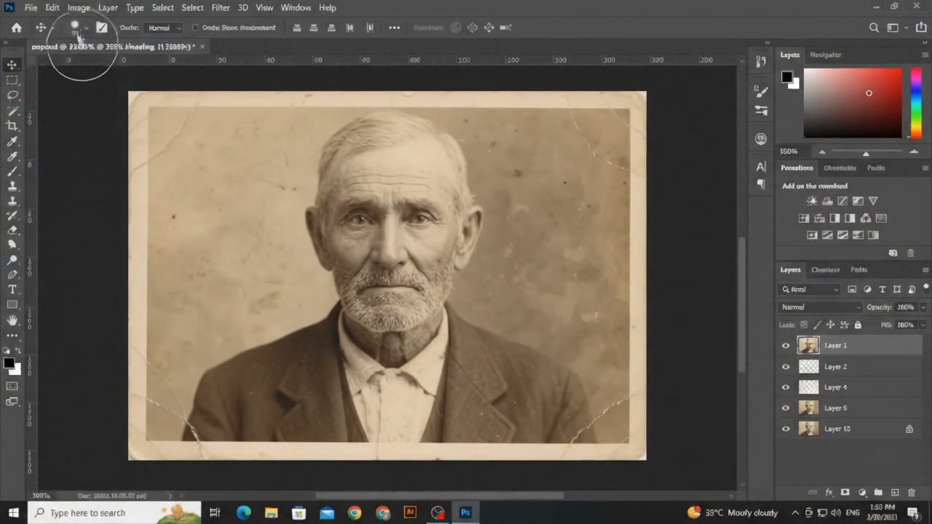
Task: Click the rainbow hue slider strip
Action: 915,103
